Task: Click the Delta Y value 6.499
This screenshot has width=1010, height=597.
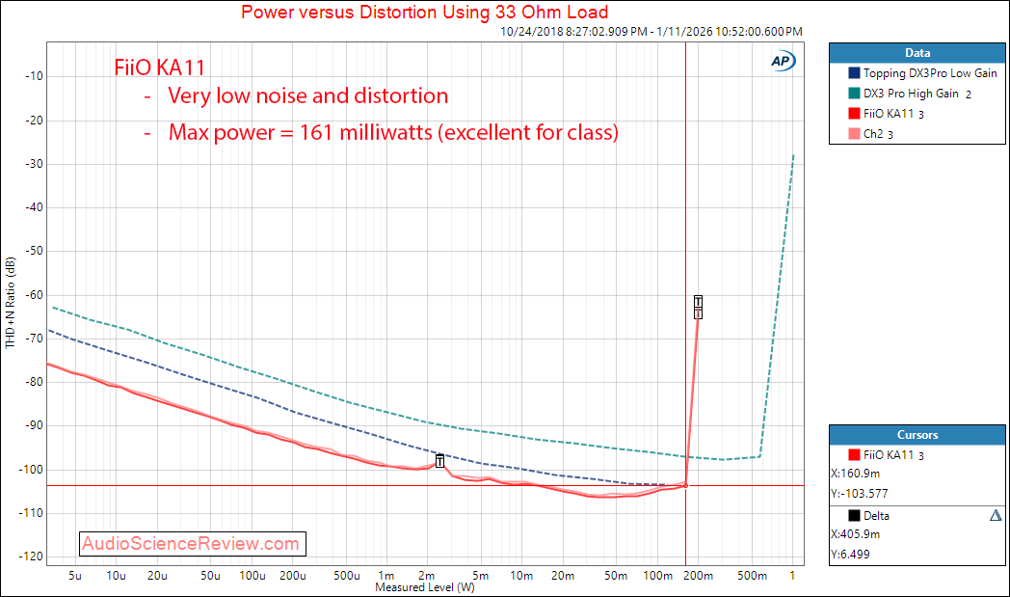Action: click(x=850, y=554)
